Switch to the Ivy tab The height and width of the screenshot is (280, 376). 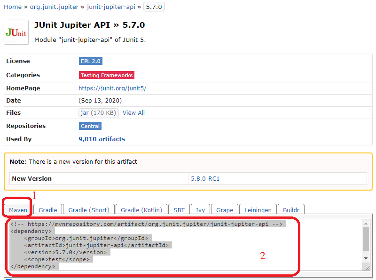tap(200, 210)
